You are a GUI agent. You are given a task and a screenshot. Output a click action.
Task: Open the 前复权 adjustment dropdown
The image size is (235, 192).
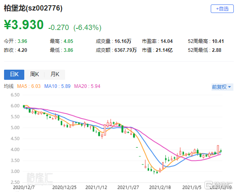(x=222, y=87)
